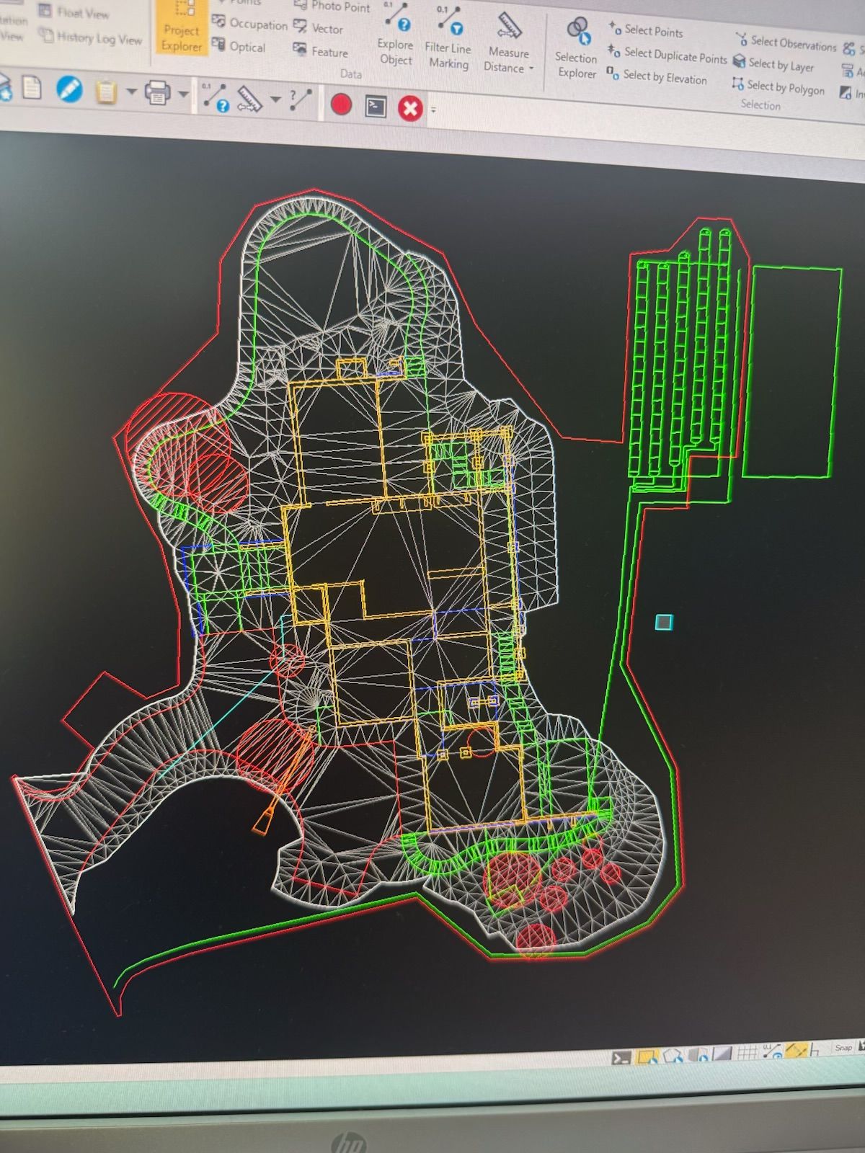Open the command console in quick toolbar

tap(376, 107)
